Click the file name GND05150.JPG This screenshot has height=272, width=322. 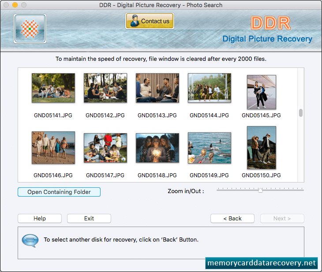261,175
